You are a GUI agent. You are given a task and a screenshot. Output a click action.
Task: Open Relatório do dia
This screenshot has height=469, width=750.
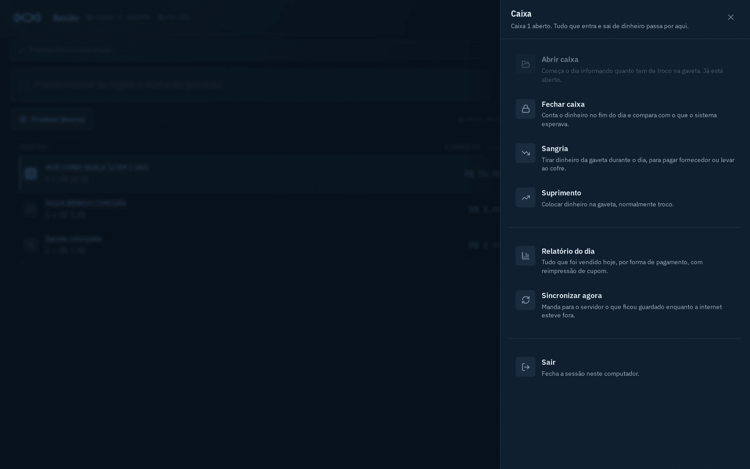pyautogui.click(x=625, y=260)
